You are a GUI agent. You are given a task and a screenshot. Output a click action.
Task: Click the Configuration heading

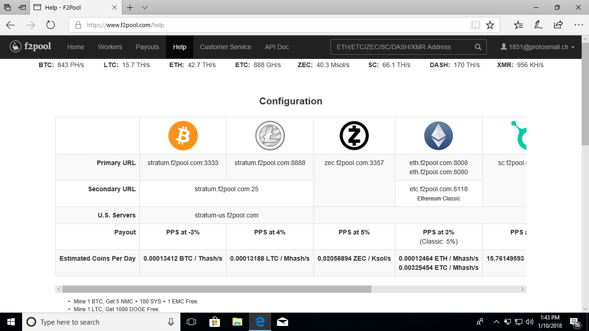pyautogui.click(x=290, y=101)
